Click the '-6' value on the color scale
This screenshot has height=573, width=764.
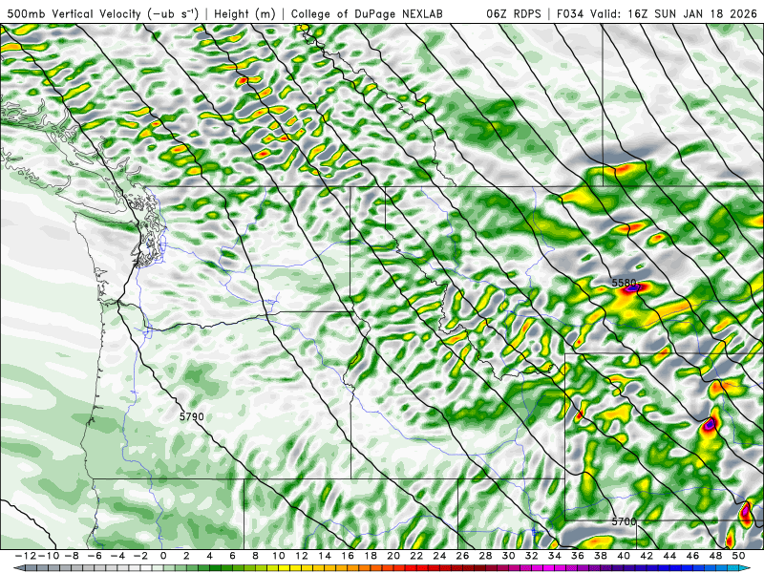click(x=94, y=556)
